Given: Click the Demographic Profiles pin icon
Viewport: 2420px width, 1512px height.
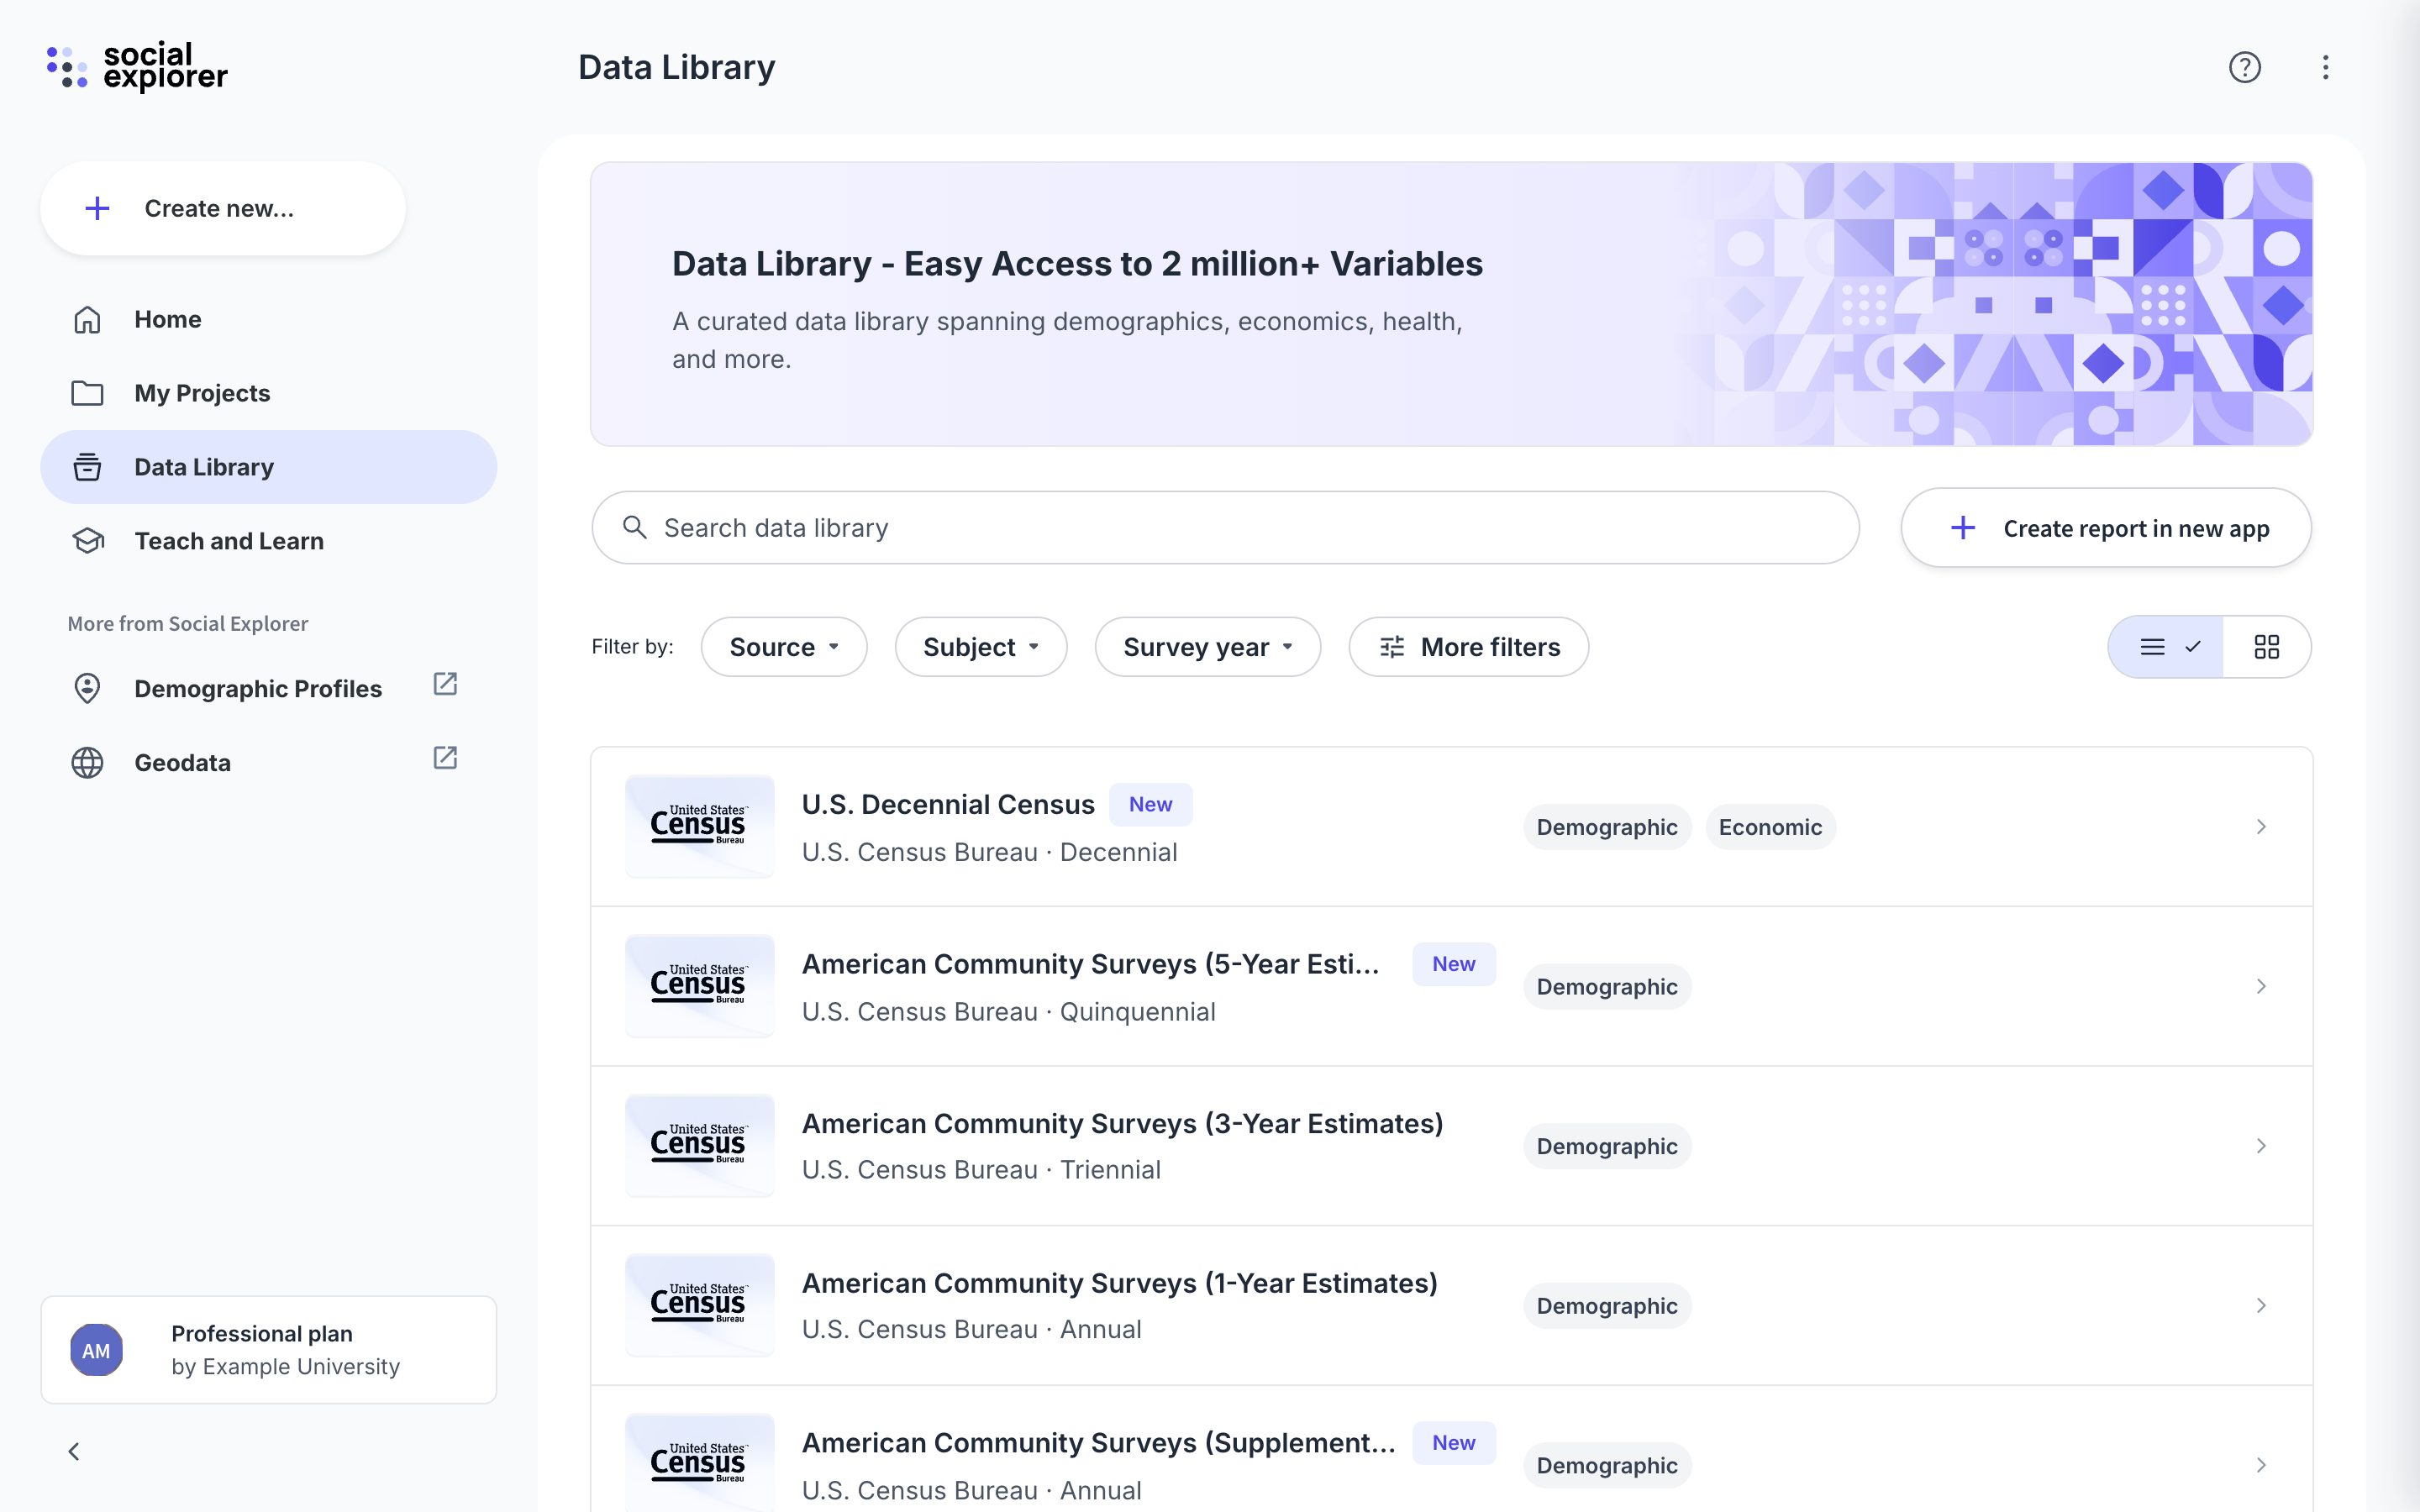Looking at the screenshot, I should [87, 689].
